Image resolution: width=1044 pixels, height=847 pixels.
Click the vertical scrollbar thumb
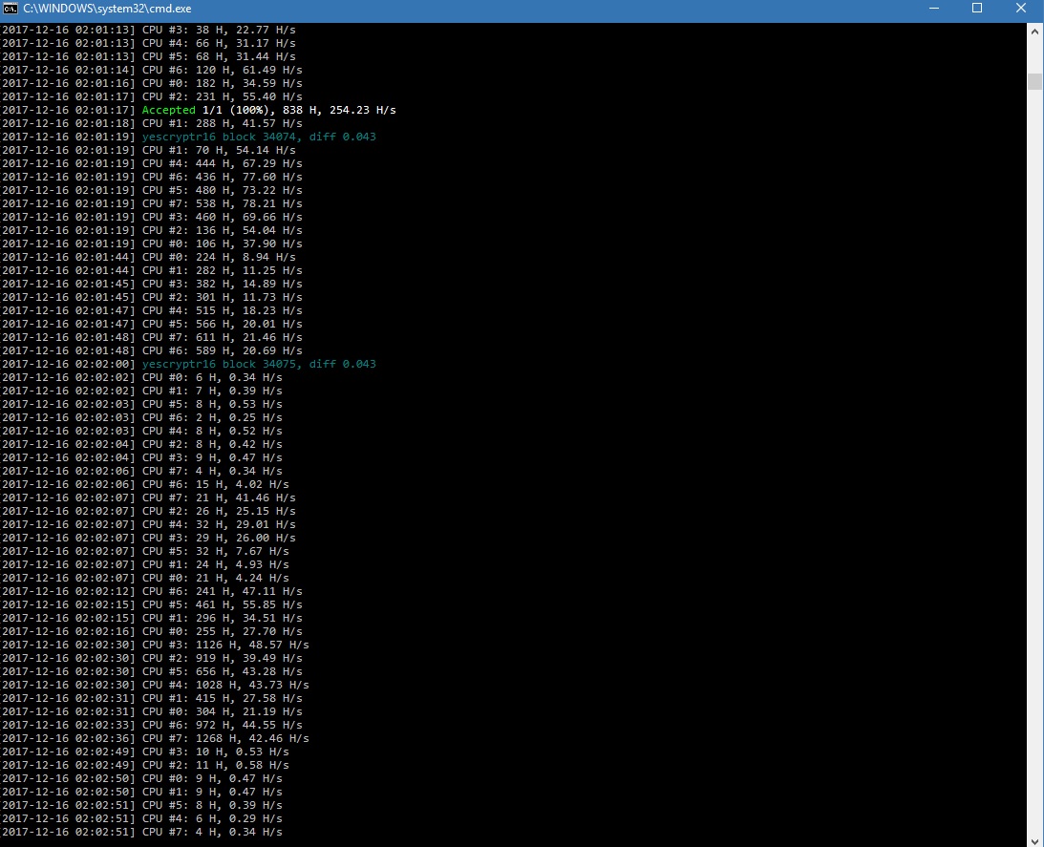pos(1034,81)
